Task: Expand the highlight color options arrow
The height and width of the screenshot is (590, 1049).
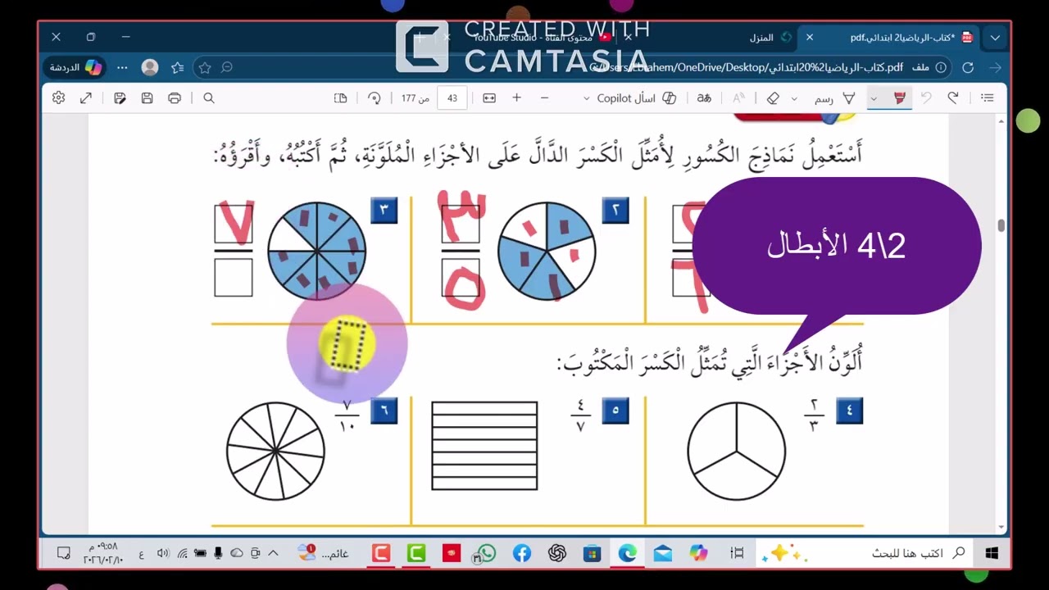Action: click(874, 98)
